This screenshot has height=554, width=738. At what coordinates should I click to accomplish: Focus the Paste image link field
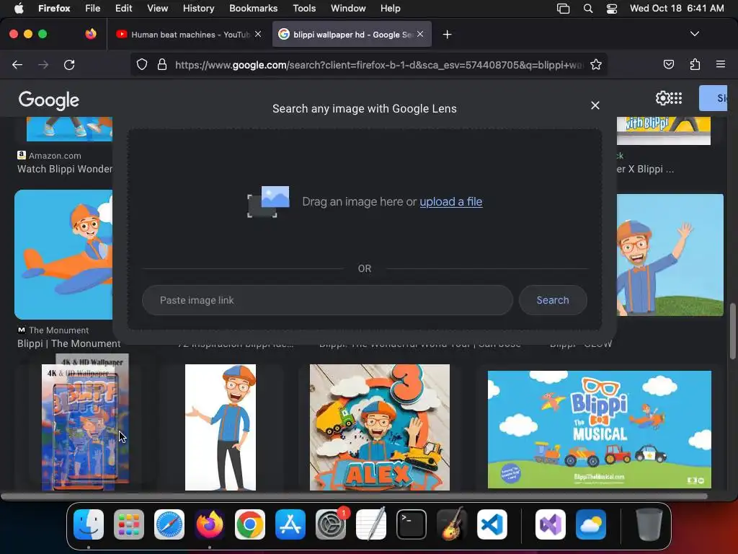tap(327, 300)
